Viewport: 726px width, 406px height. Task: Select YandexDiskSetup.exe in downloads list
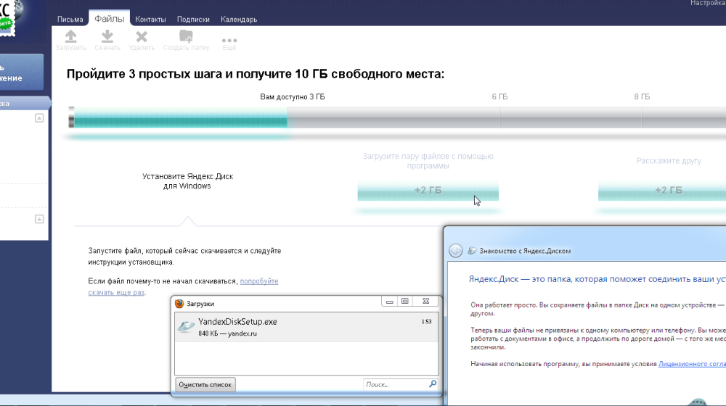(x=306, y=327)
